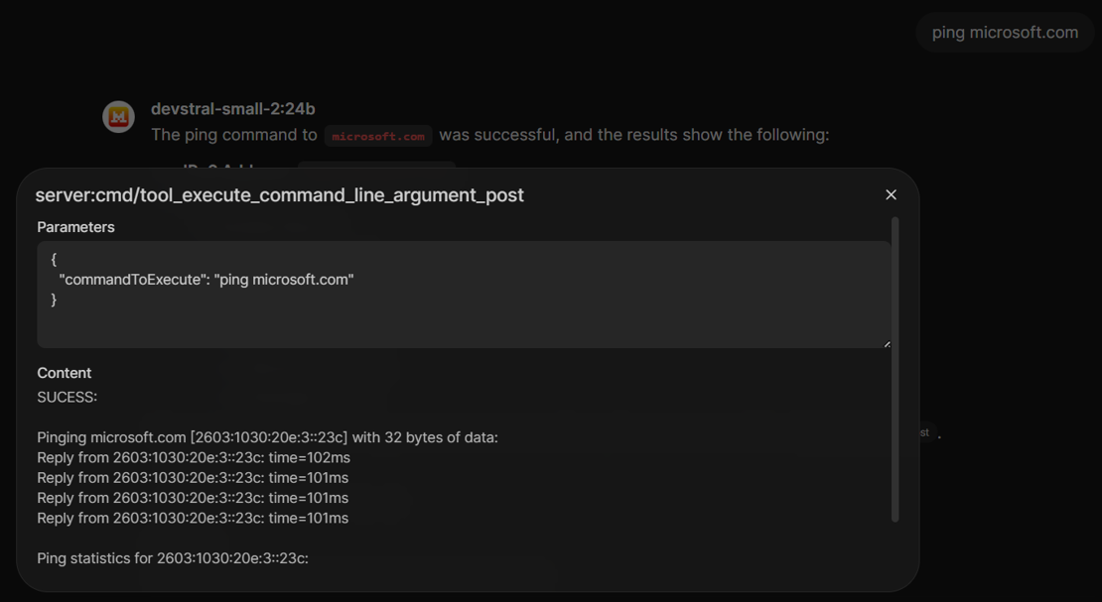This screenshot has height=602, width=1102.
Task: Select the user's ping microsoft.com message bubble
Action: 1004,33
